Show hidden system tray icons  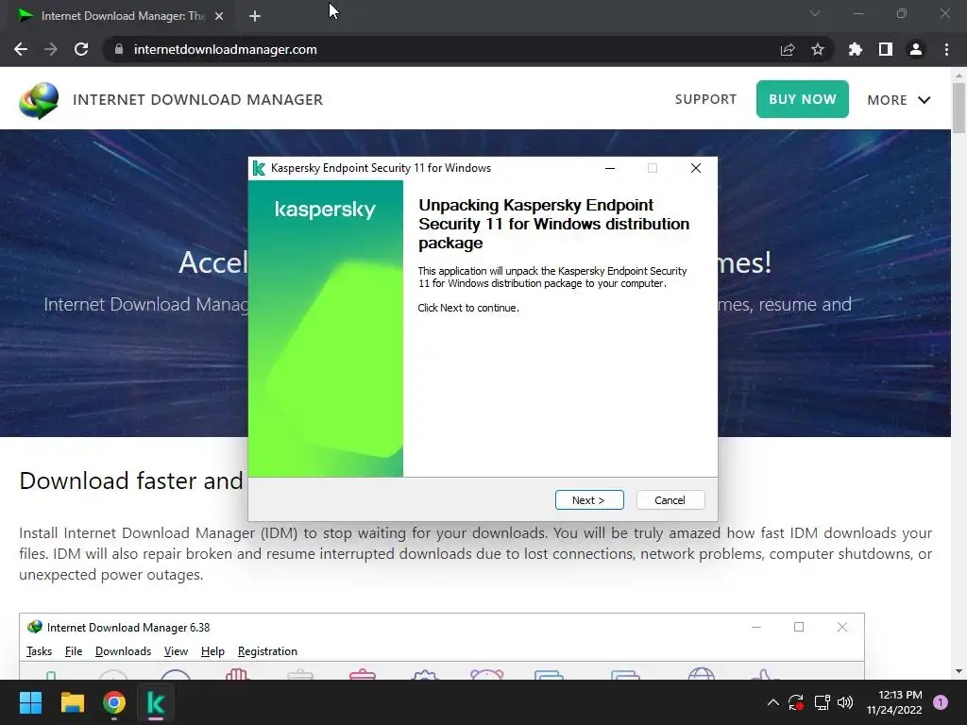pos(772,702)
